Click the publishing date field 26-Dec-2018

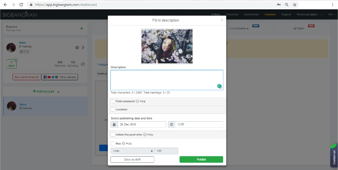pos(142,125)
